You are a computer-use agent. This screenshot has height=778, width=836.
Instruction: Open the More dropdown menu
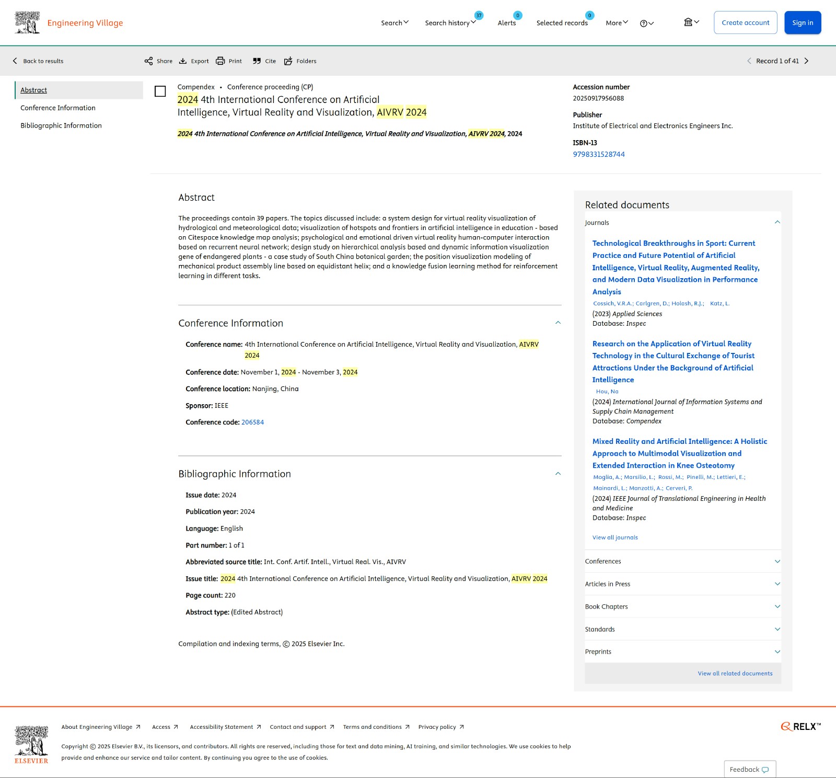(x=617, y=23)
